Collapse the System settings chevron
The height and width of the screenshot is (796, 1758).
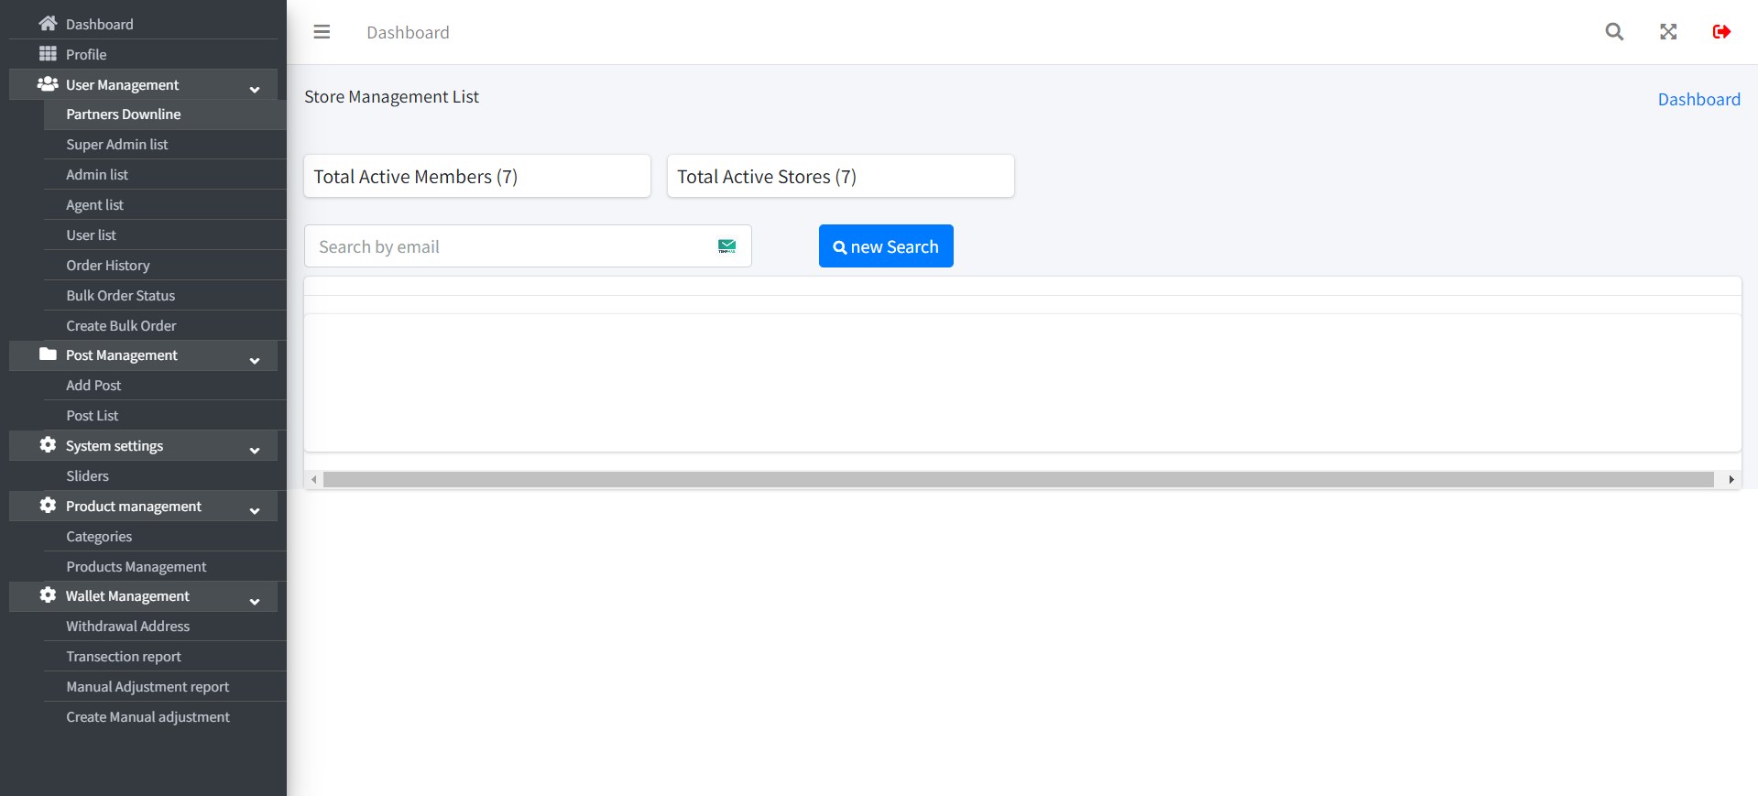point(255,450)
